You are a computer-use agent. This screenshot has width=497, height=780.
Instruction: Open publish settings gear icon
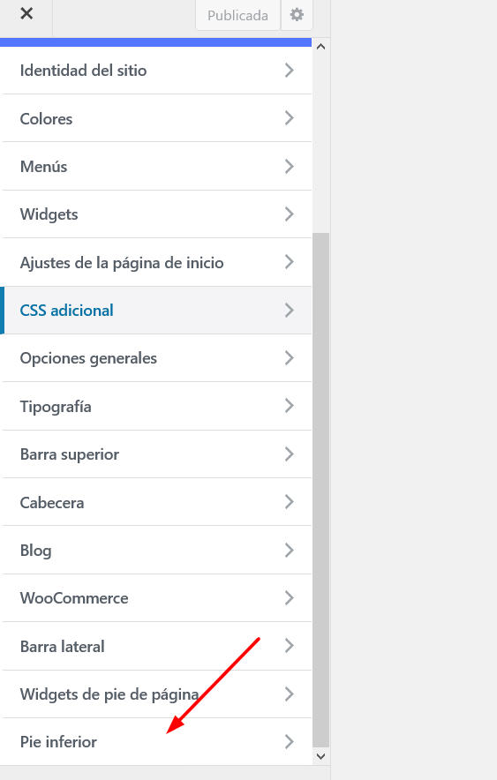pos(297,15)
